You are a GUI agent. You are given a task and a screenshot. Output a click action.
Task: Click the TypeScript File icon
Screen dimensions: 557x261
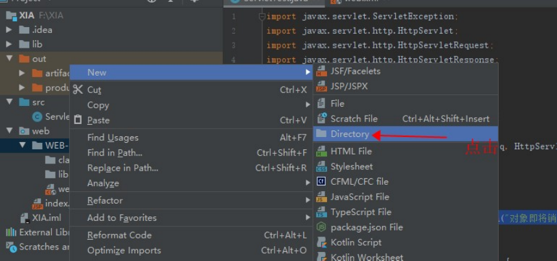click(321, 212)
